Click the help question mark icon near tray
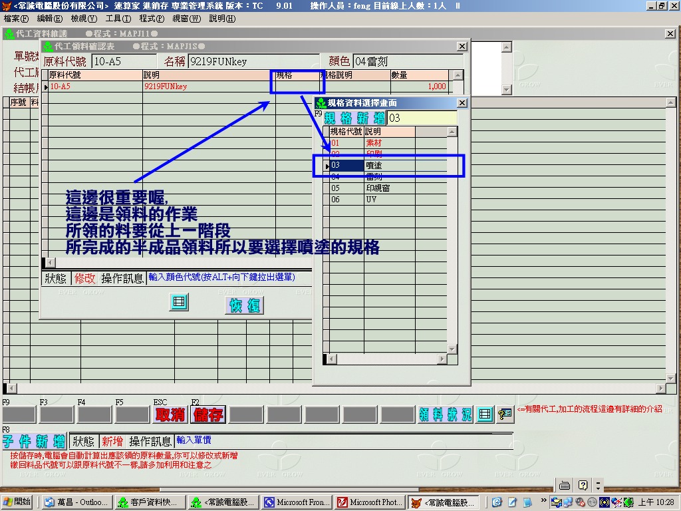The image size is (681, 511). (583, 485)
